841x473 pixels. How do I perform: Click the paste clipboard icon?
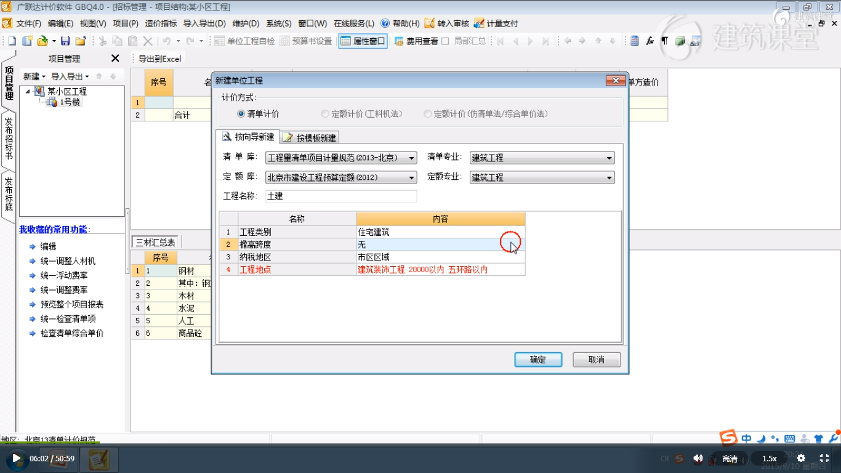click(x=132, y=41)
